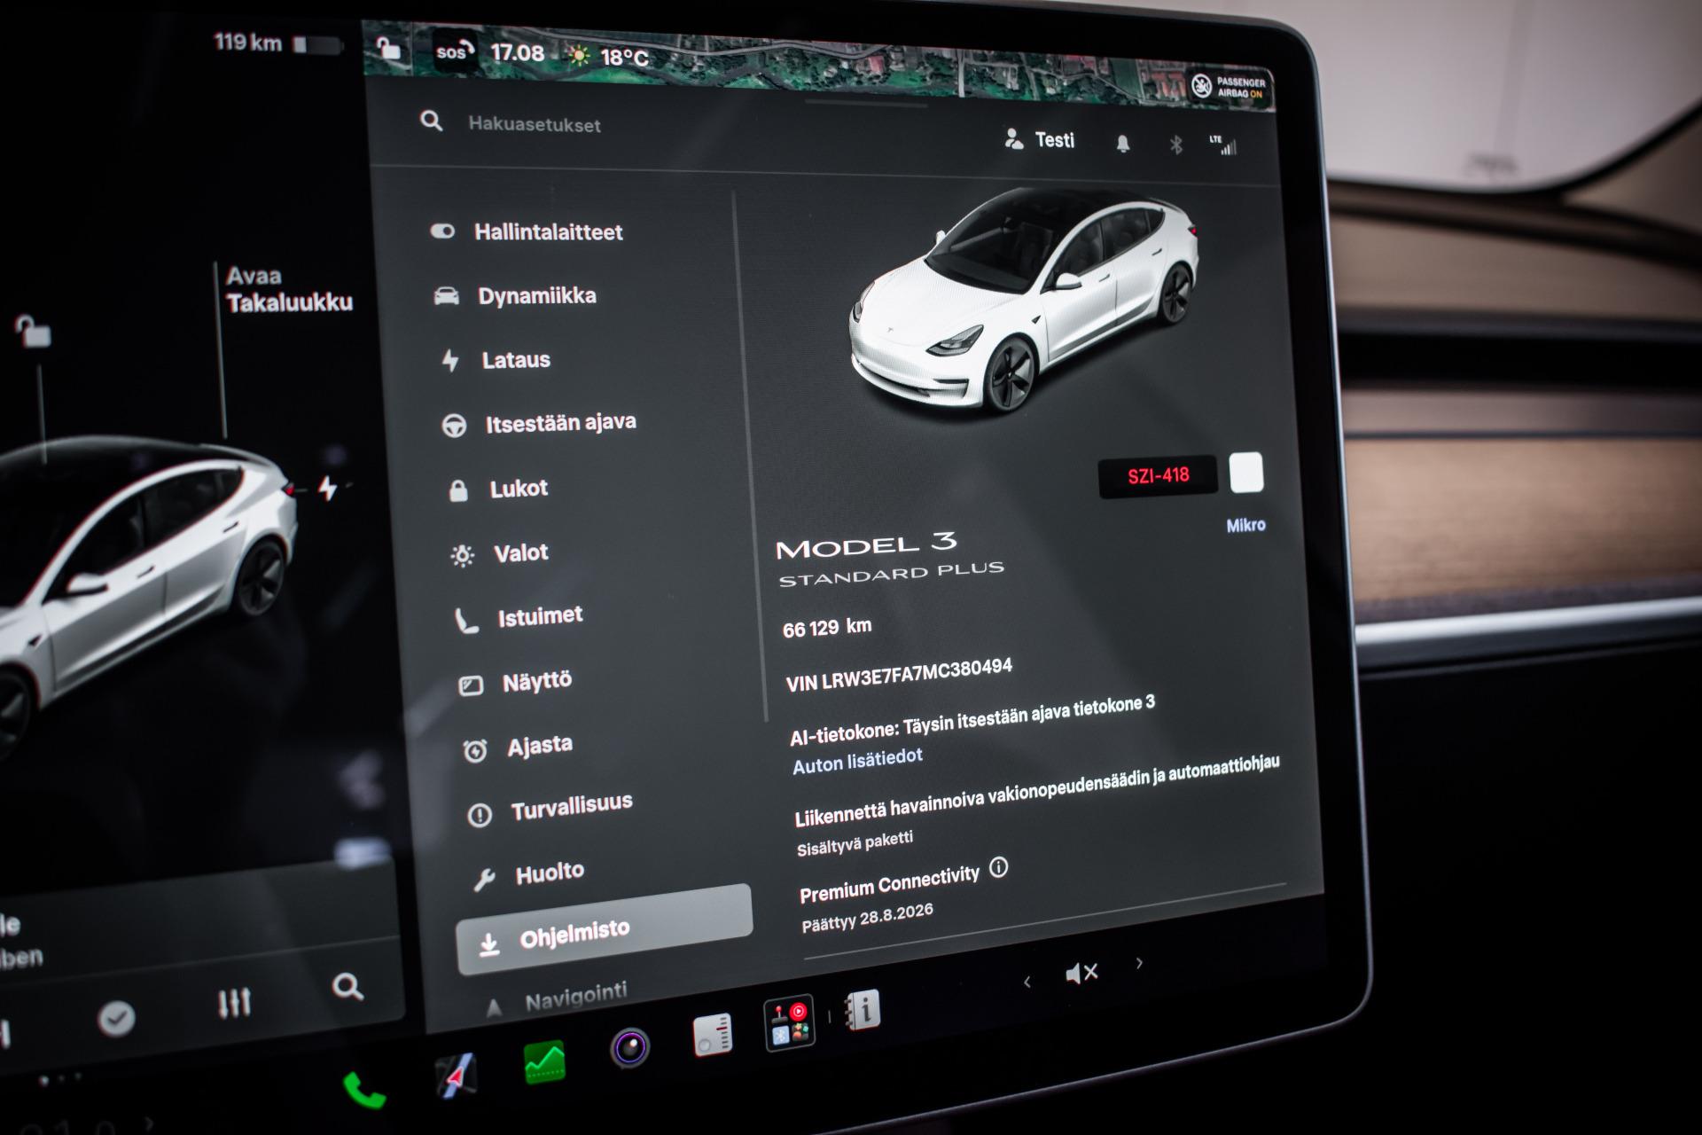Image resolution: width=1702 pixels, height=1135 pixels.
Task: Open Näyttö display settings
Action: point(515,683)
